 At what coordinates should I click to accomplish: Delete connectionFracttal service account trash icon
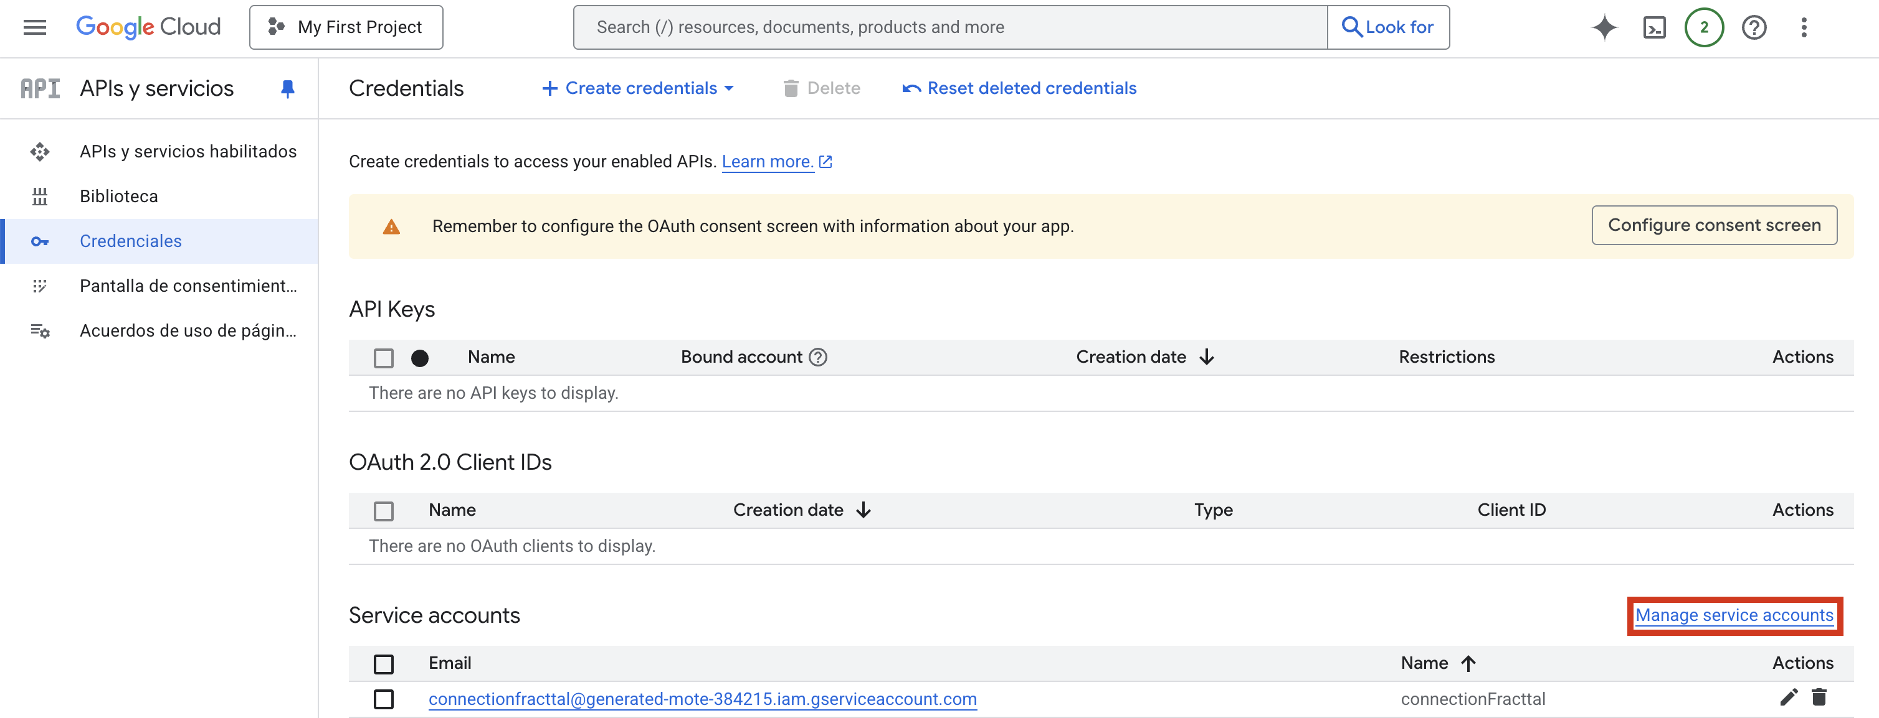tap(1819, 697)
